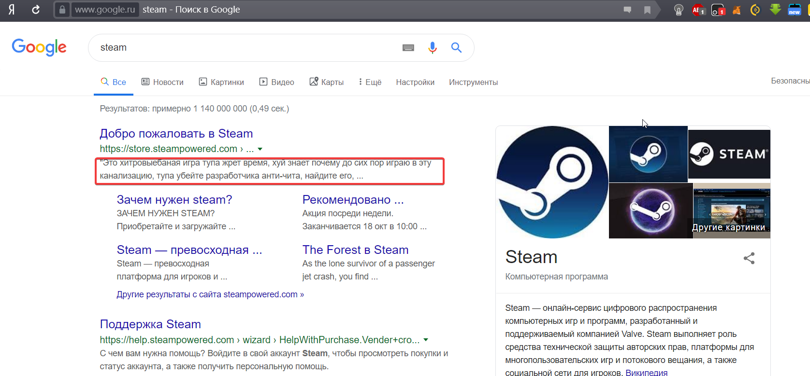Select the Все results tab
Viewport: 810px width, 376px height.
(x=113, y=82)
